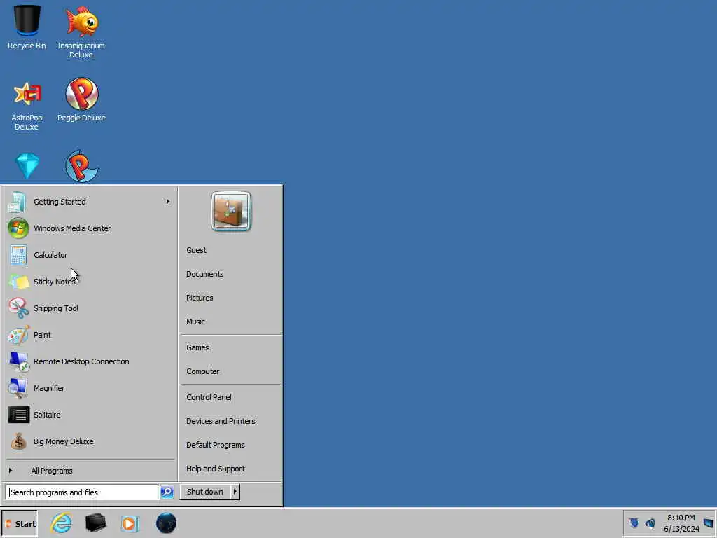Click the volume speaker tray icon
This screenshot has height=538, width=717.
tap(650, 523)
